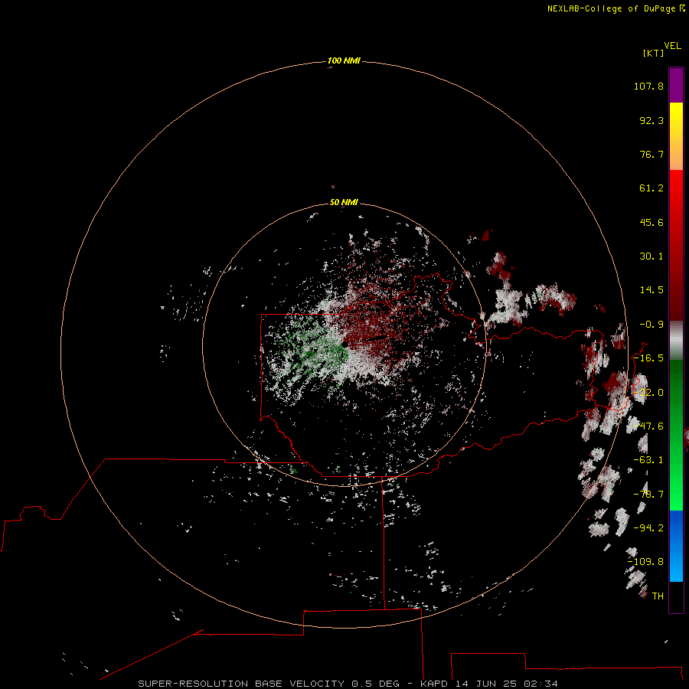The width and height of the screenshot is (689, 689).
Task: Click the -47.6 legend value
Action: pos(648,426)
